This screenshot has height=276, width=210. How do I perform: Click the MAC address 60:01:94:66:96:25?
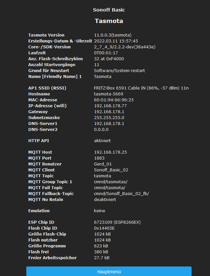114,100
